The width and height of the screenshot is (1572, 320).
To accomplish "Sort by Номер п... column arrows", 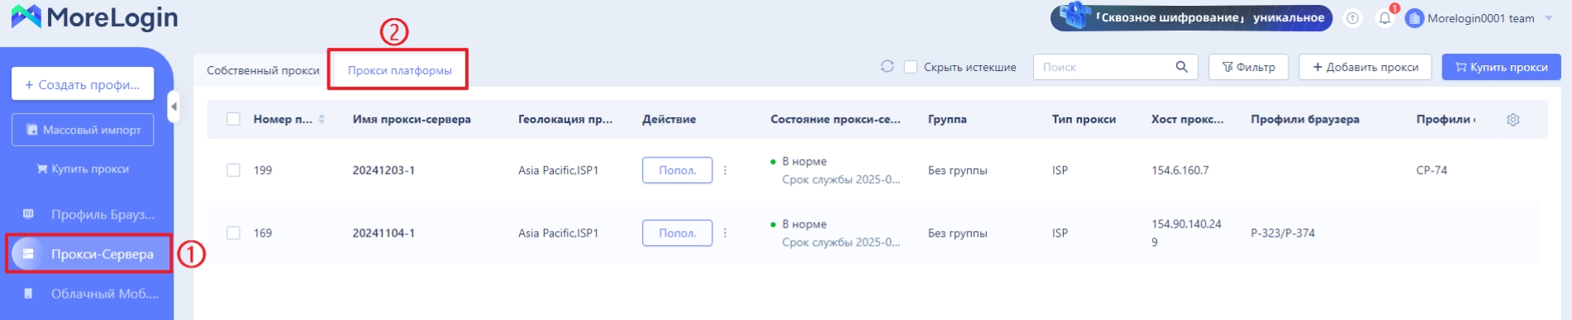I will (322, 119).
